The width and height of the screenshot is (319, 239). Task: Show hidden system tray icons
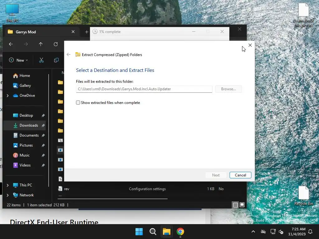(253, 232)
